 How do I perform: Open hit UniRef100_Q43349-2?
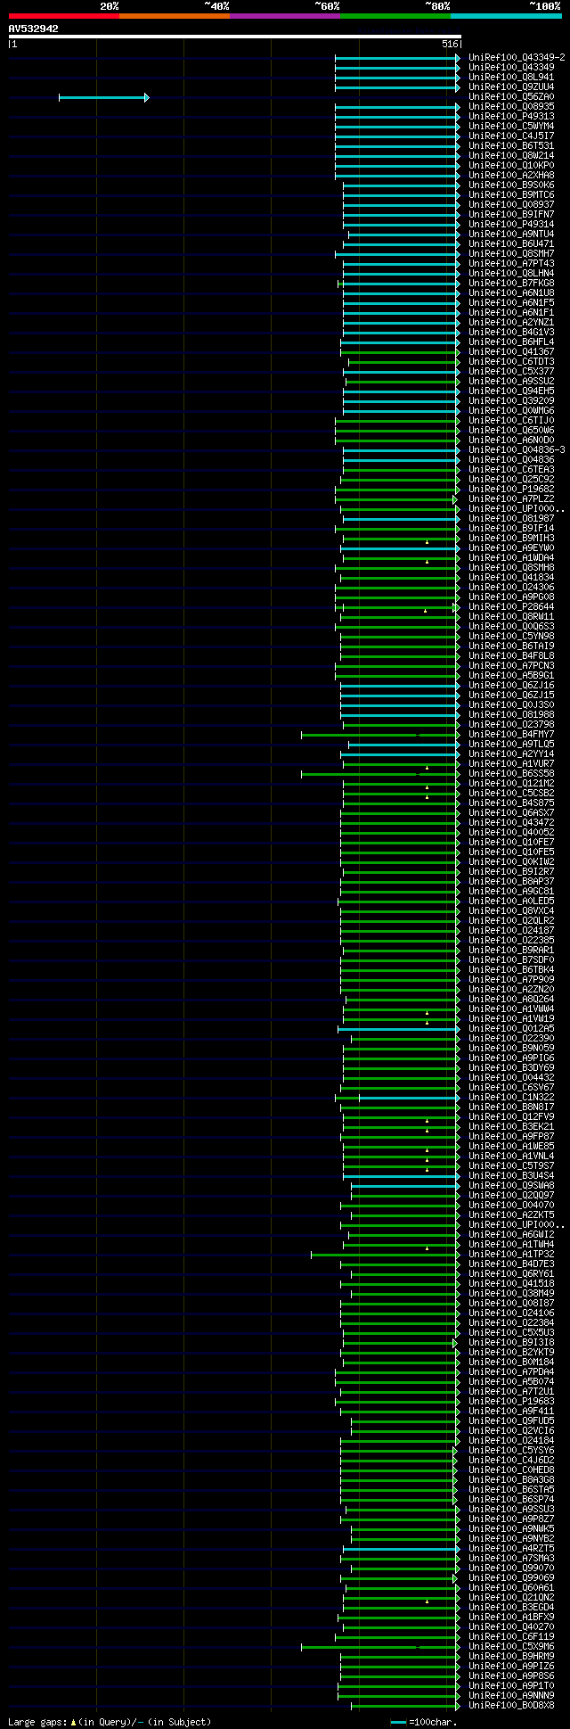[517, 58]
